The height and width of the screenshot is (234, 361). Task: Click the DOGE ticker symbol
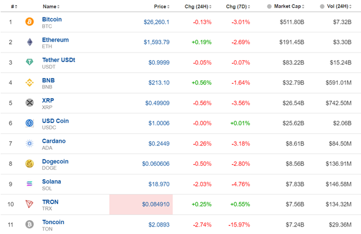pyautogui.click(x=49, y=168)
